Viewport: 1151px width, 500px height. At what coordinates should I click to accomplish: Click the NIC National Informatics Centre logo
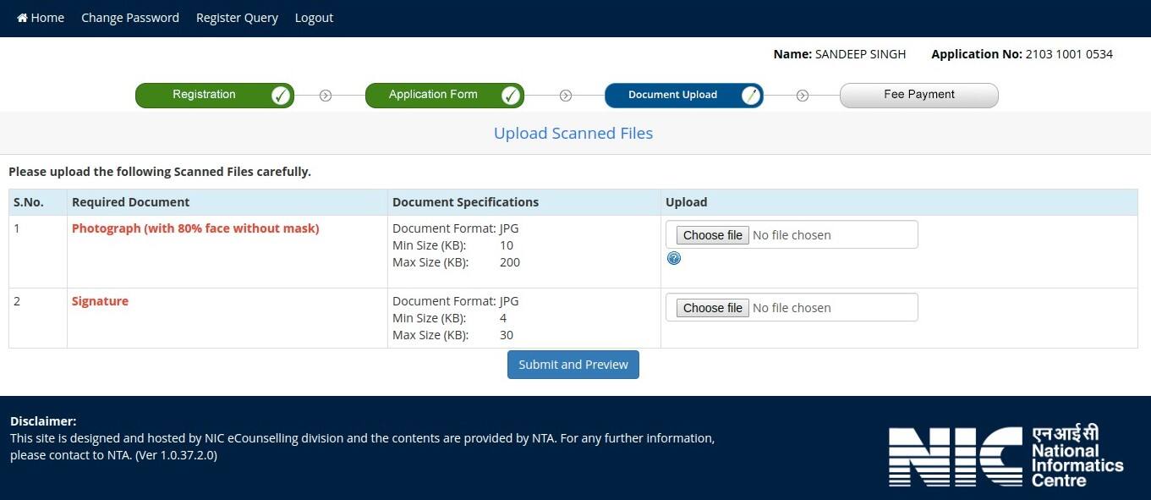click(x=1005, y=457)
